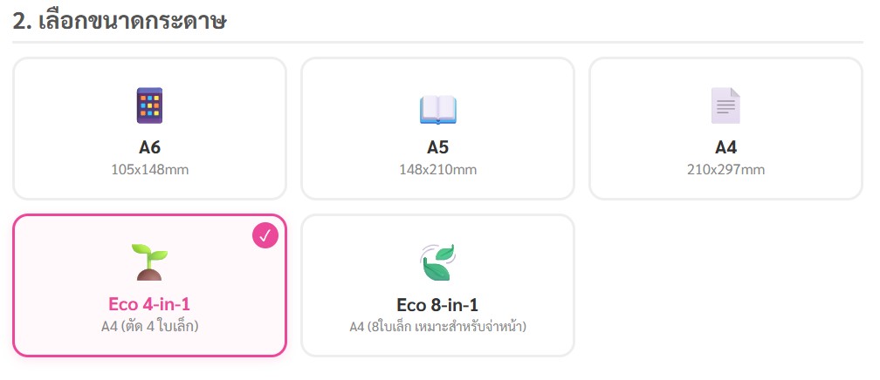Select the A6 paper size label

pos(149,147)
